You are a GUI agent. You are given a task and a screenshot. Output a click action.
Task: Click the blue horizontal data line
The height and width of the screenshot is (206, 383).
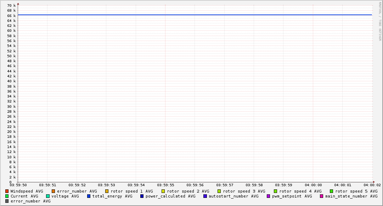(195, 15)
